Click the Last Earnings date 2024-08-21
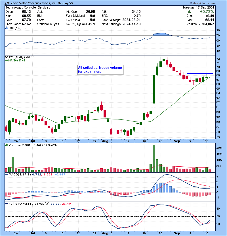Viewport: 227px width, 236px height. click(131, 20)
